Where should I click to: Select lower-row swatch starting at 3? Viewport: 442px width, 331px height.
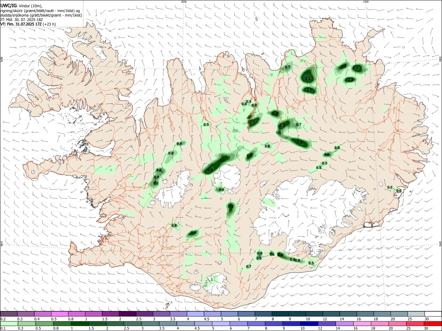pos(150,323)
